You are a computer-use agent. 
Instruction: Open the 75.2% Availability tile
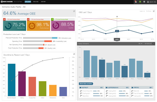coord(15,26)
